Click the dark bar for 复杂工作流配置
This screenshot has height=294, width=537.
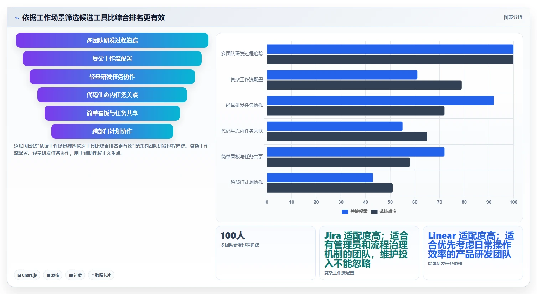[364, 85]
